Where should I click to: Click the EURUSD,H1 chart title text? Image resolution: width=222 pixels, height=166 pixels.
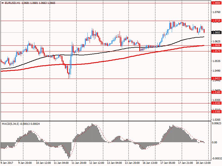pyautogui.click(x=12, y=2)
